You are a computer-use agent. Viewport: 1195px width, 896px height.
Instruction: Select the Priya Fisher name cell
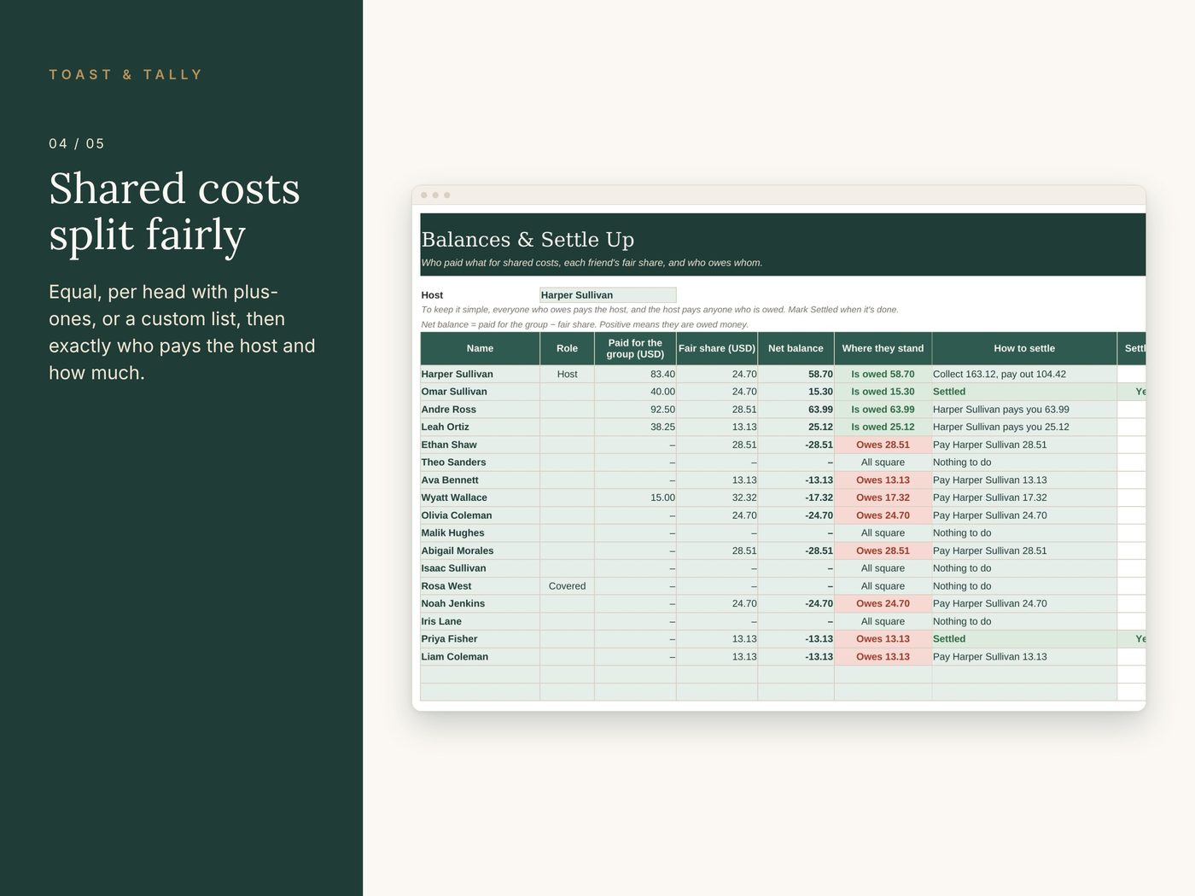[480, 639]
